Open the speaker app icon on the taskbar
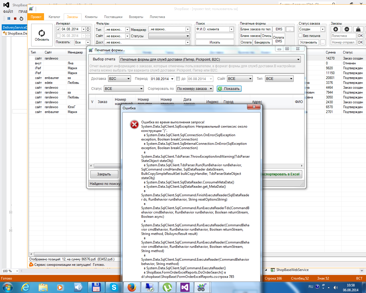This screenshot has height=293, width=366. pyautogui.click(x=78, y=287)
